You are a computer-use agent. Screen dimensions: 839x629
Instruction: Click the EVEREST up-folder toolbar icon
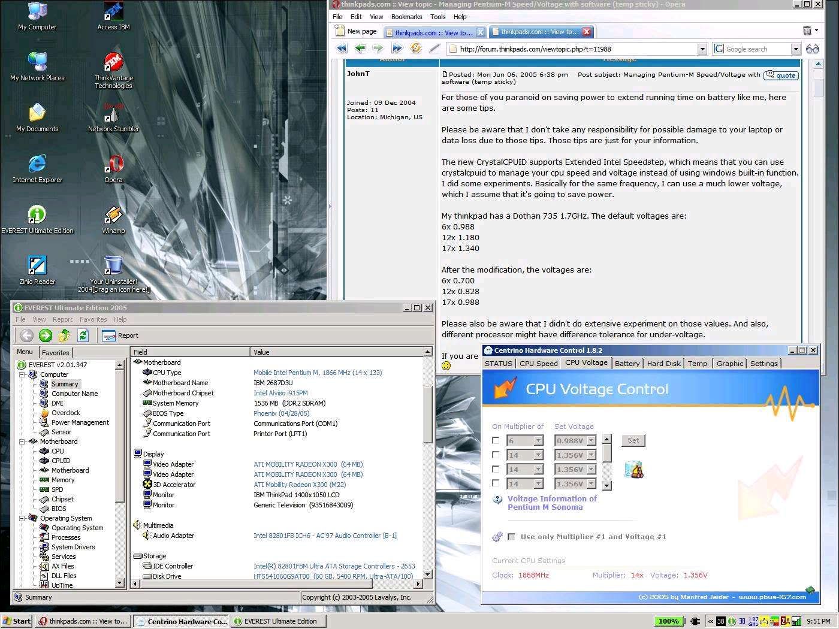click(x=64, y=335)
